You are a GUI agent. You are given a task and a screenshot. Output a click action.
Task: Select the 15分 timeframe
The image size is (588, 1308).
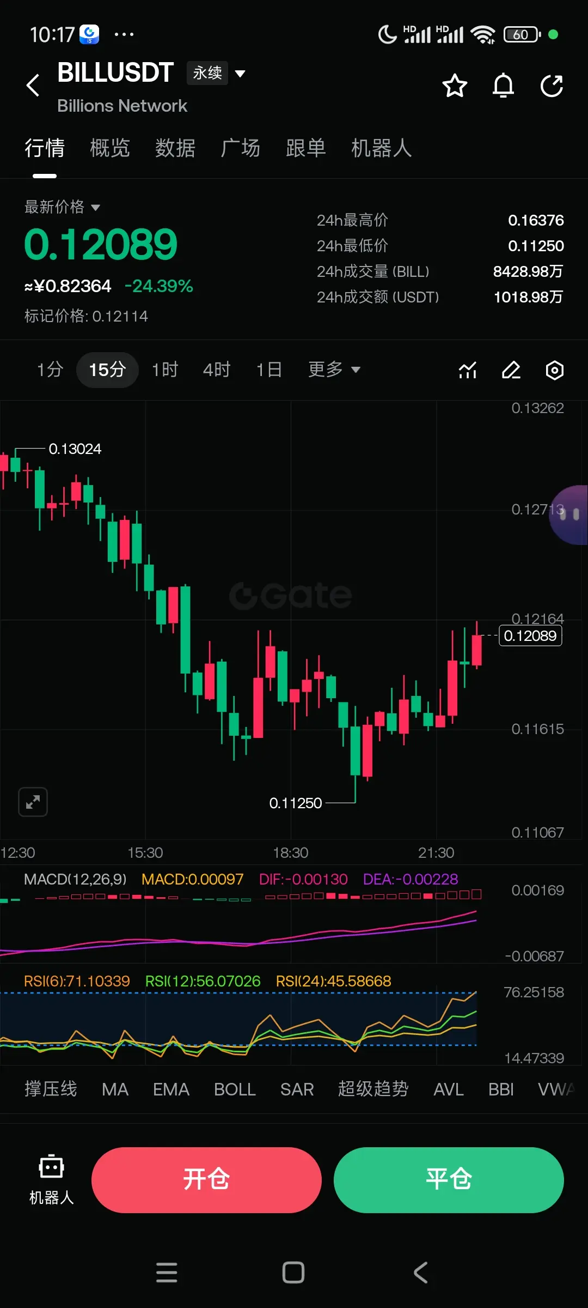tap(107, 370)
